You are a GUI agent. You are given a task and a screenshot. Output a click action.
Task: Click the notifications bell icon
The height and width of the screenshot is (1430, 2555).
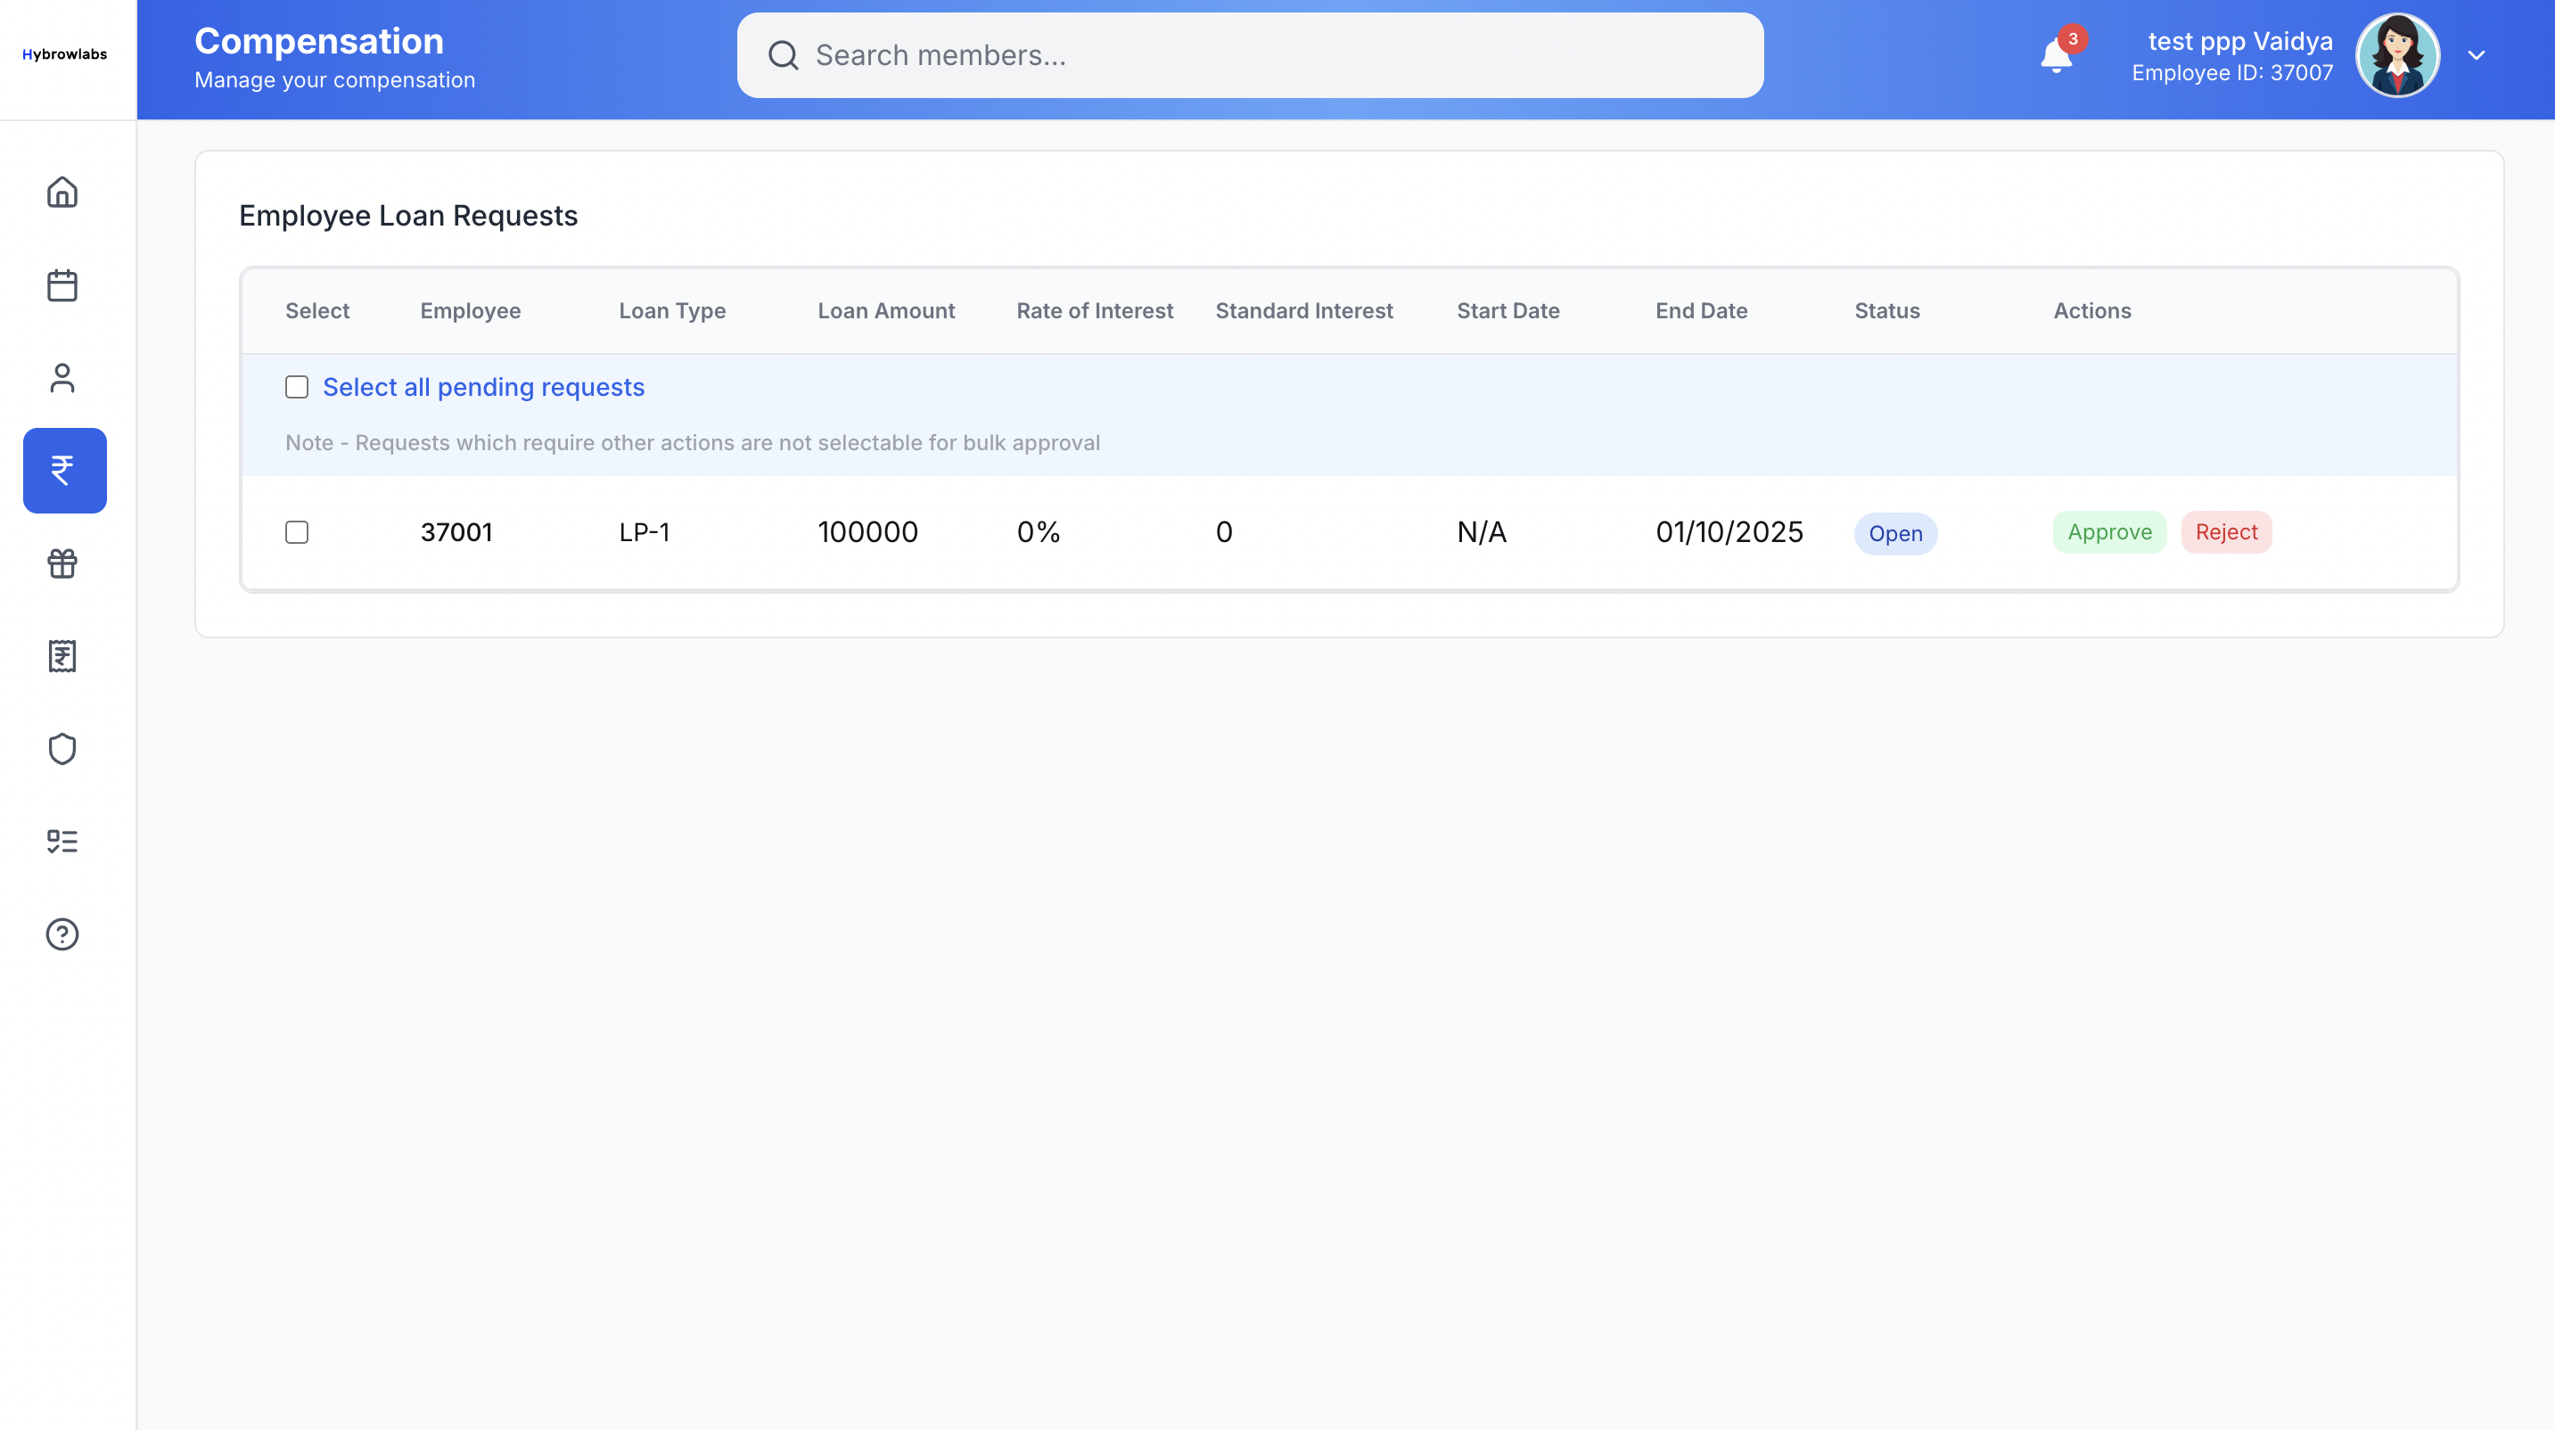click(x=2056, y=54)
